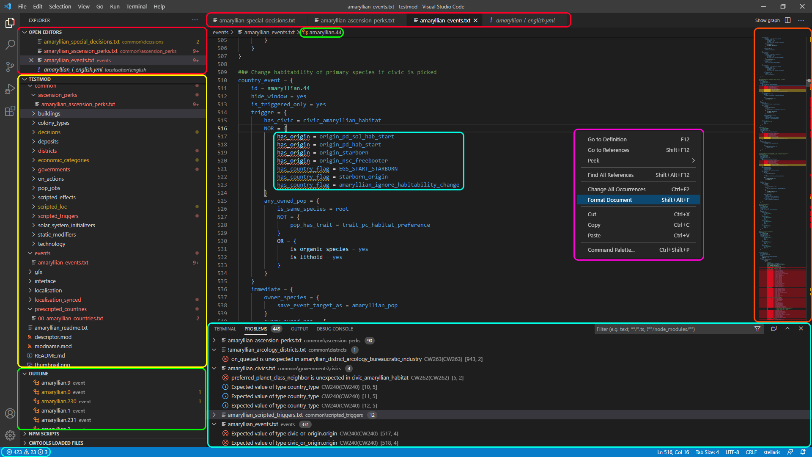This screenshot has width=812, height=457.
Task: Open the Accounts menu icon
Action: pyautogui.click(x=10, y=413)
